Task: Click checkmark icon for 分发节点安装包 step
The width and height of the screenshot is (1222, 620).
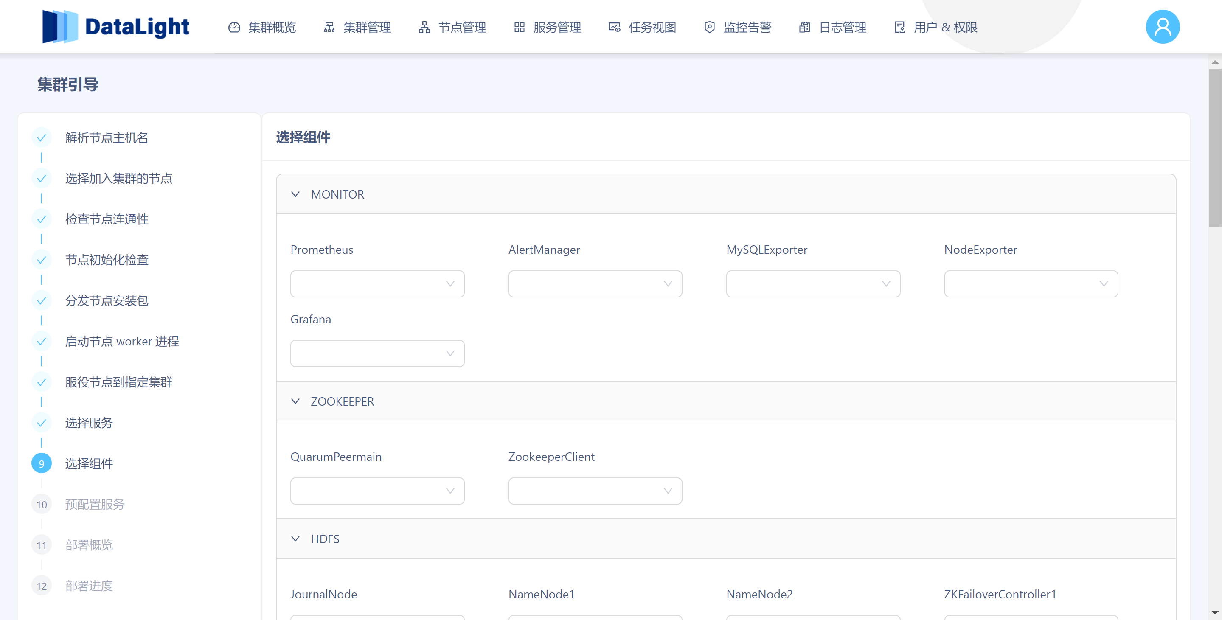Action: pyautogui.click(x=41, y=301)
